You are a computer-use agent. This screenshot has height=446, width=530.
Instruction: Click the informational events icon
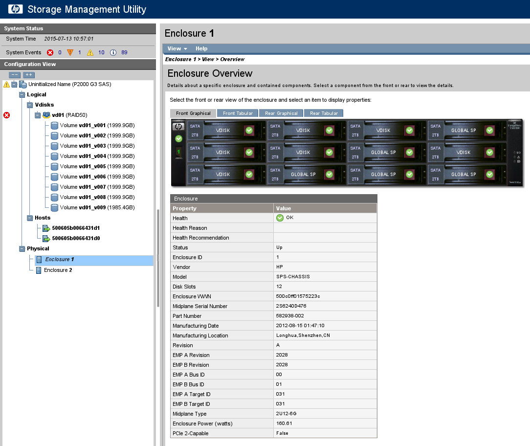click(113, 52)
